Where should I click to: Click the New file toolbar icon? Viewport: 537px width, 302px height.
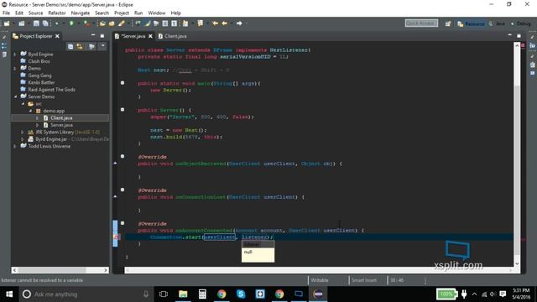click(7, 23)
